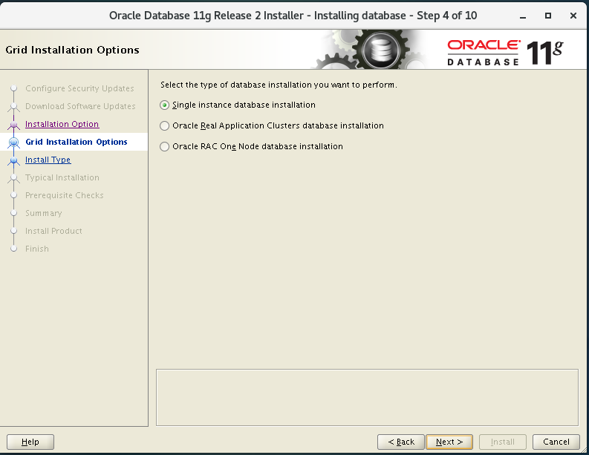Click the Download Software Updates step
The image size is (589, 455).
pyautogui.click(x=80, y=106)
